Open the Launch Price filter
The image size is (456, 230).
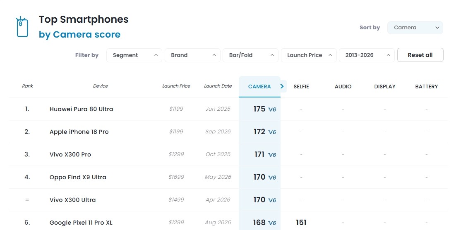point(309,55)
